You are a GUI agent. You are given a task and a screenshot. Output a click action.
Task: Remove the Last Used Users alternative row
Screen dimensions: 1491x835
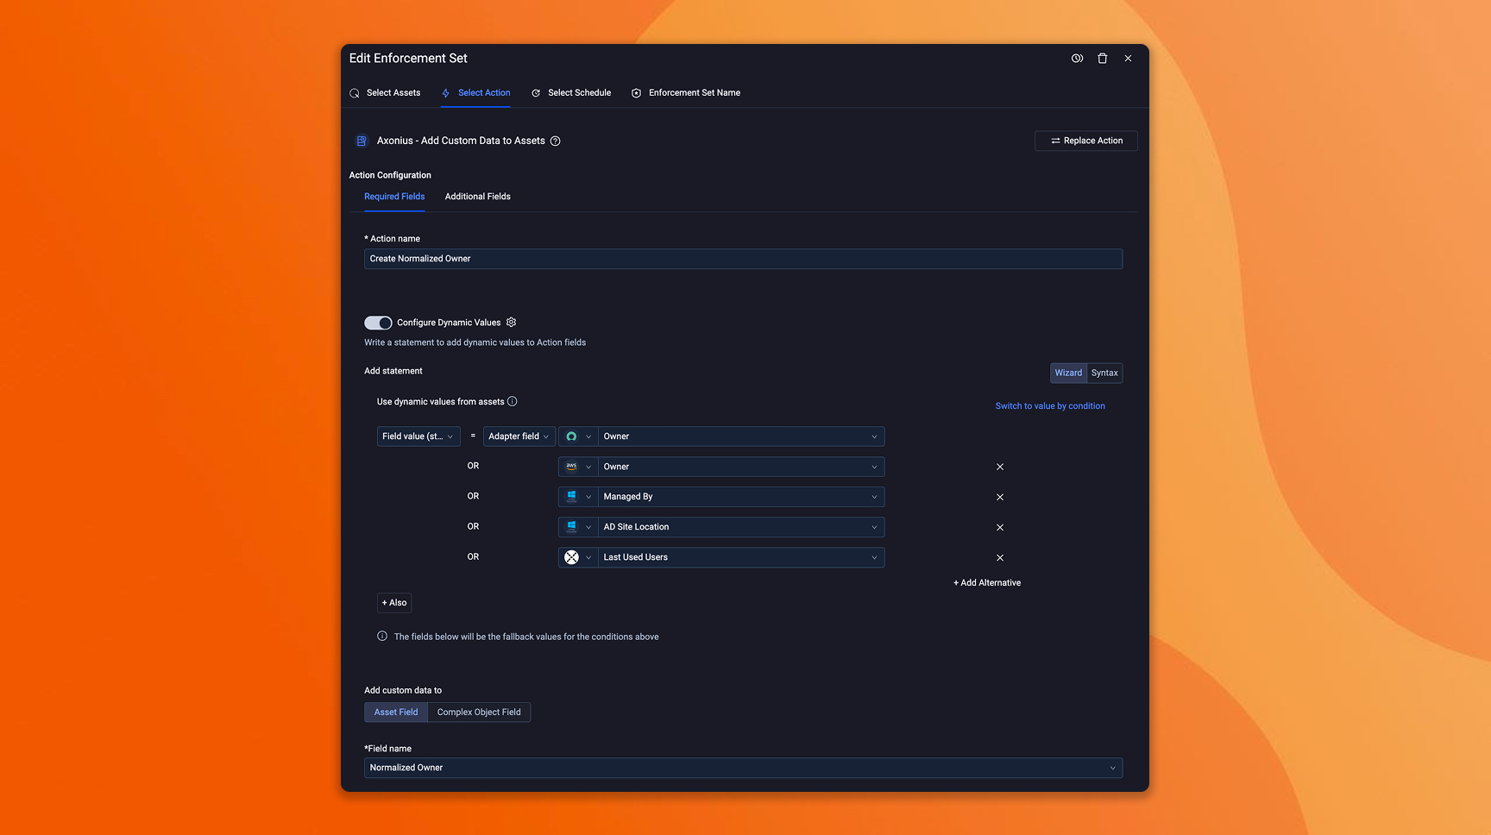pyautogui.click(x=1000, y=557)
